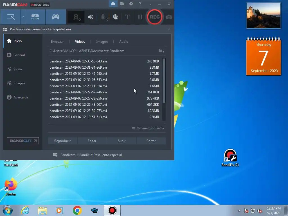Select file bandicam 2023-09-07 12-30-45-950.avi
This screenshot has height=216, width=288.
click(x=104, y=74)
